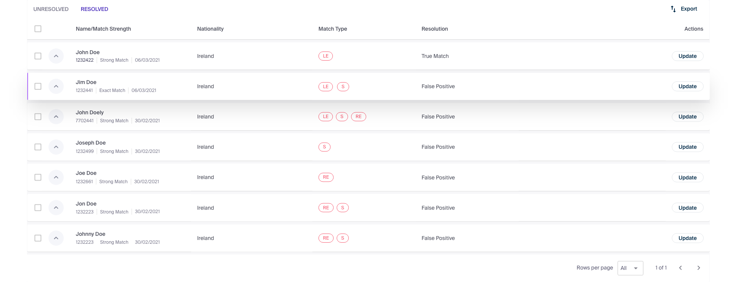Click the Export arrows icon
The height and width of the screenshot is (282, 737).
pyautogui.click(x=673, y=9)
